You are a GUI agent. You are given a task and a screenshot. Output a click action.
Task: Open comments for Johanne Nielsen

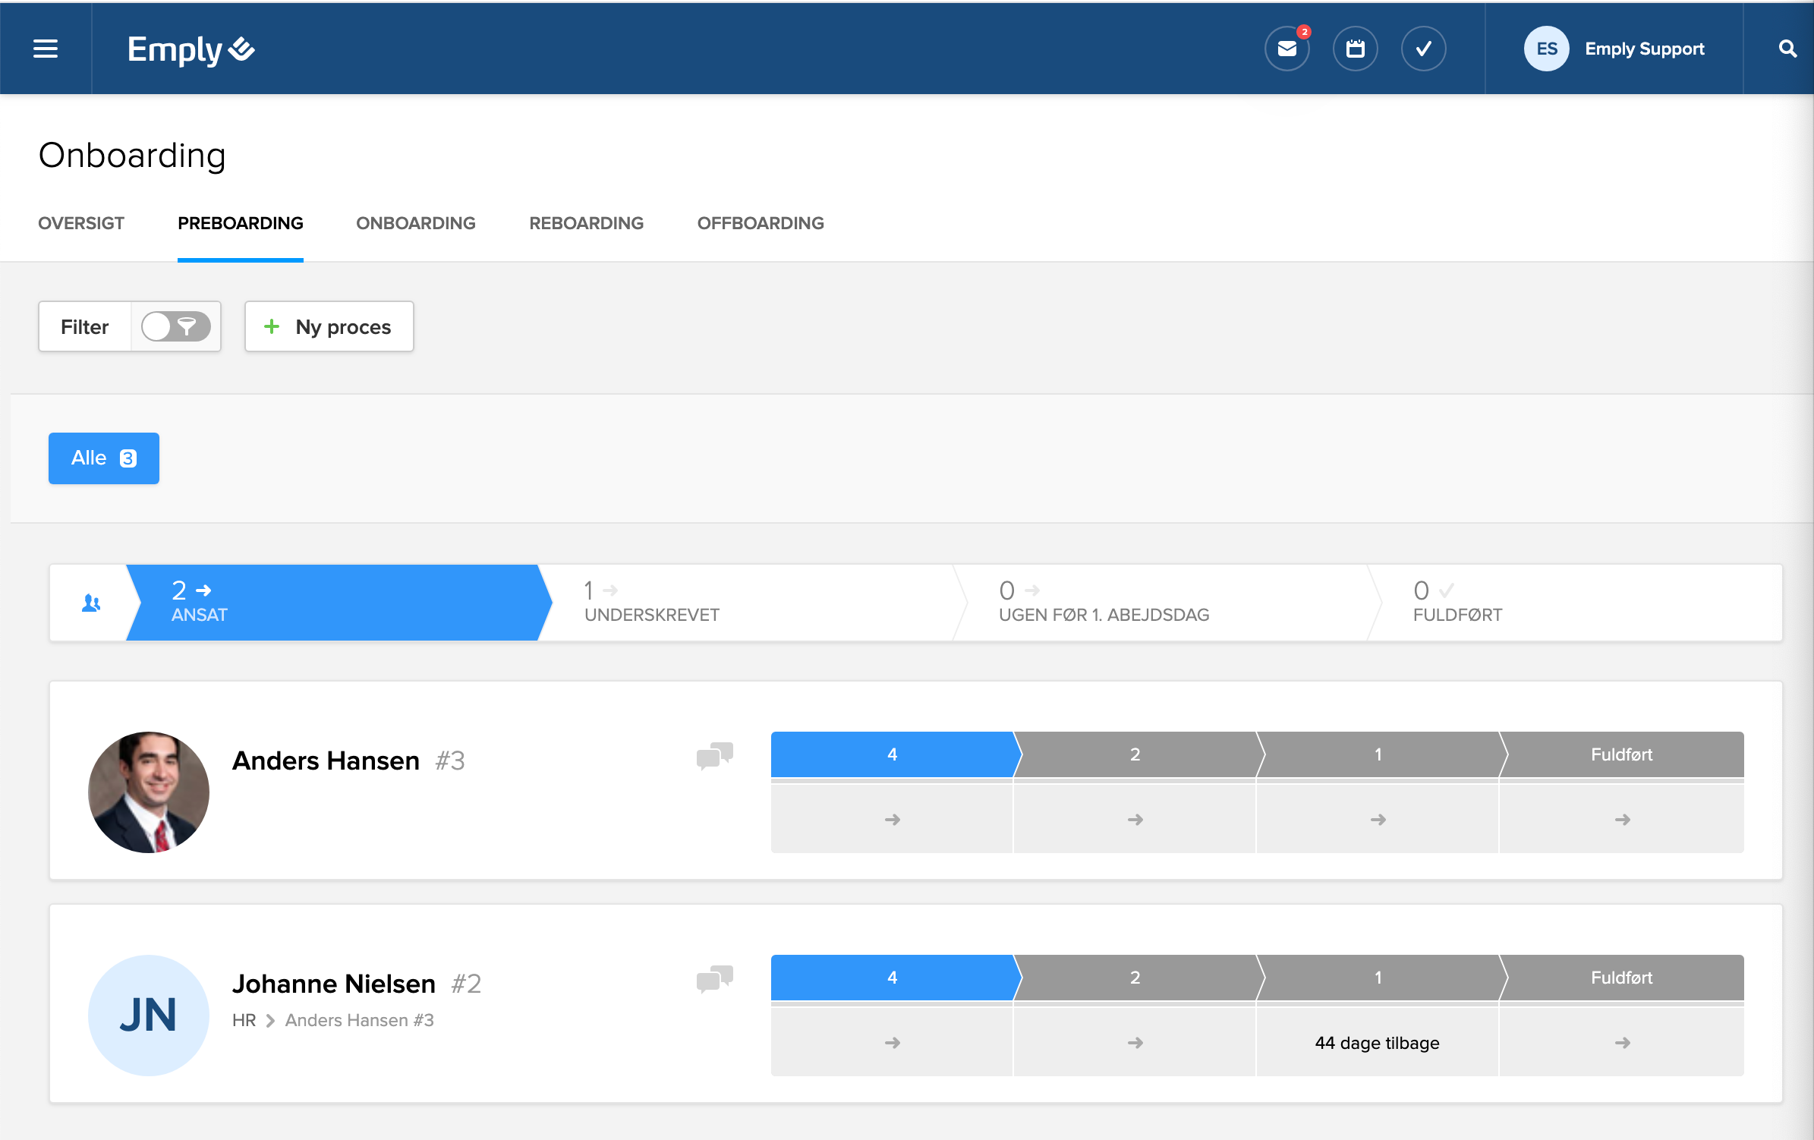[714, 978]
